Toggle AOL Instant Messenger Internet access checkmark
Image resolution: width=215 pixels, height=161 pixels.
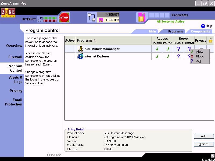168,49
